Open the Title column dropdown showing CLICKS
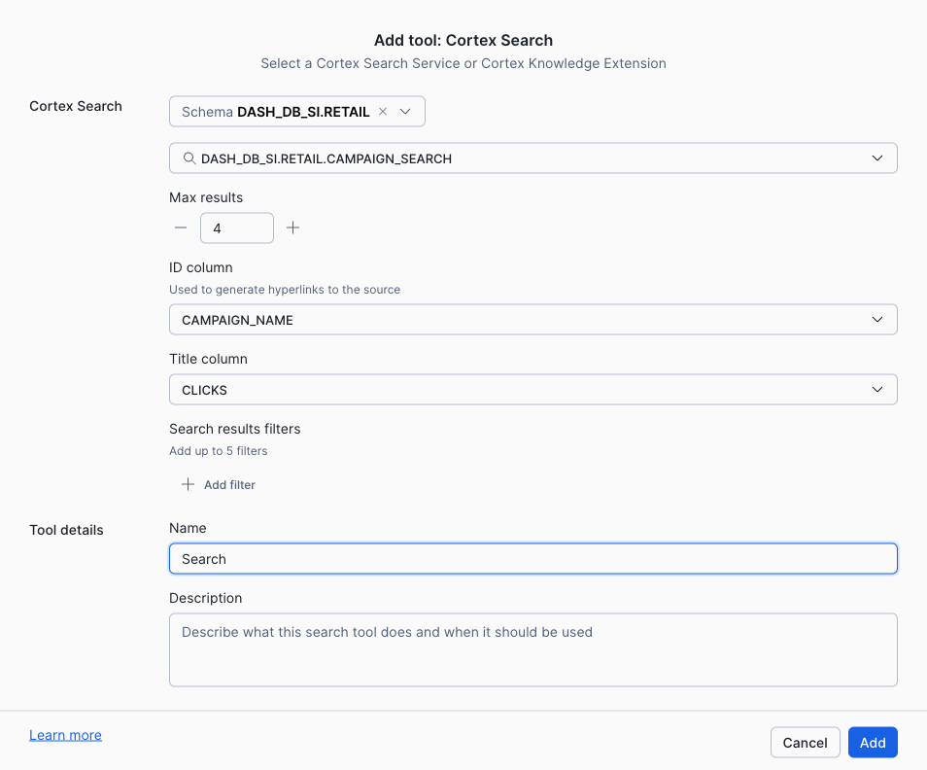 click(x=532, y=390)
